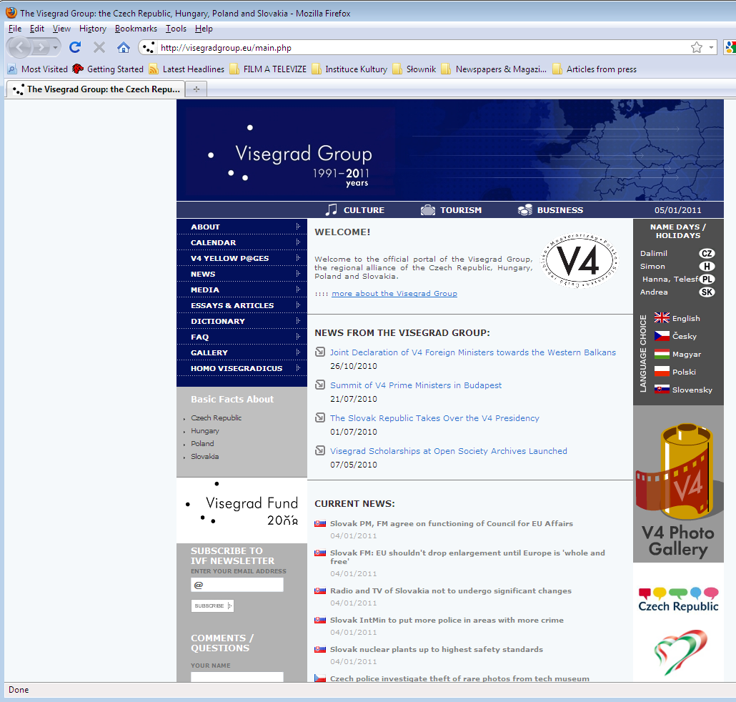The image size is (736, 702).
Task: Open the FAQ navigation item
Action: [x=242, y=337]
